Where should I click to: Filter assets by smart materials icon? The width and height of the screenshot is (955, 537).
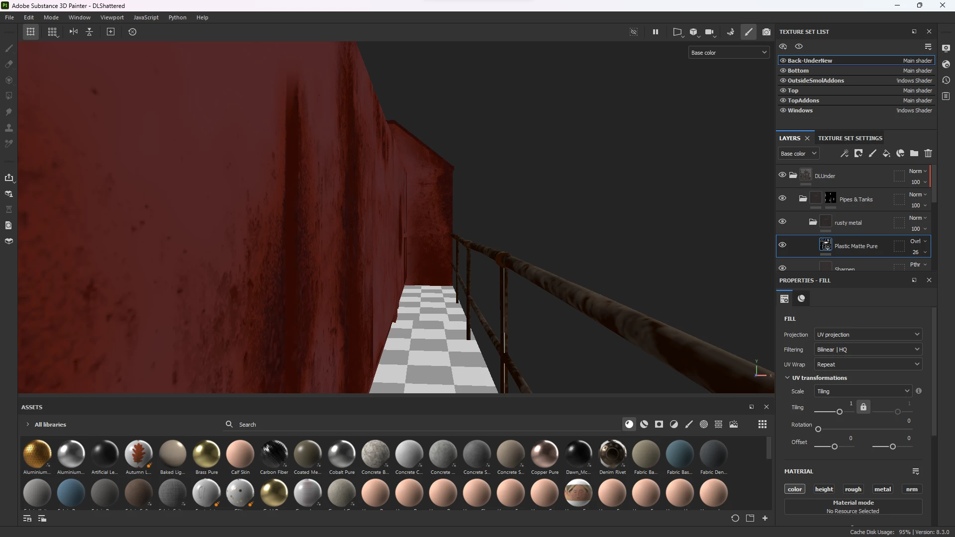[644, 424]
